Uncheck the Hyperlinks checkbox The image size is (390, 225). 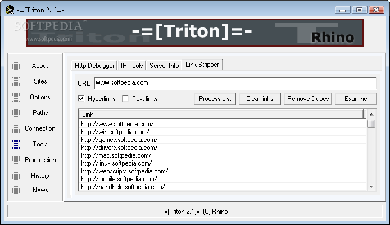click(81, 98)
